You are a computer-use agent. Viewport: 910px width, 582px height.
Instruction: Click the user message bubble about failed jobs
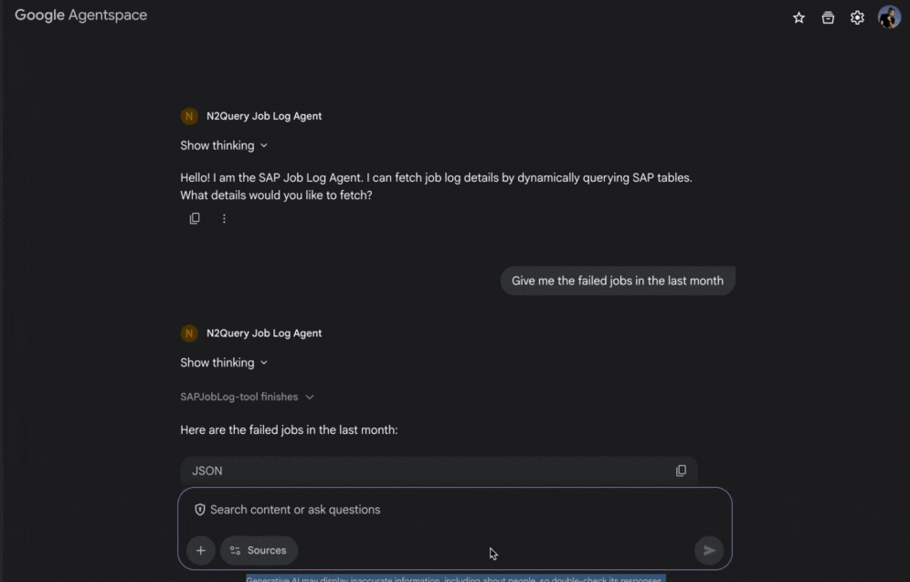coord(618,280)
